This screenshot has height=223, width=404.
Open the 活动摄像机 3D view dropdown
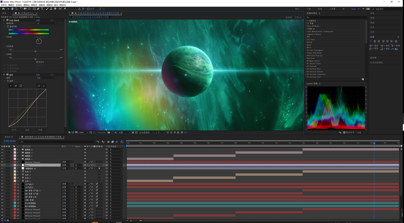(x=146, y=133)
